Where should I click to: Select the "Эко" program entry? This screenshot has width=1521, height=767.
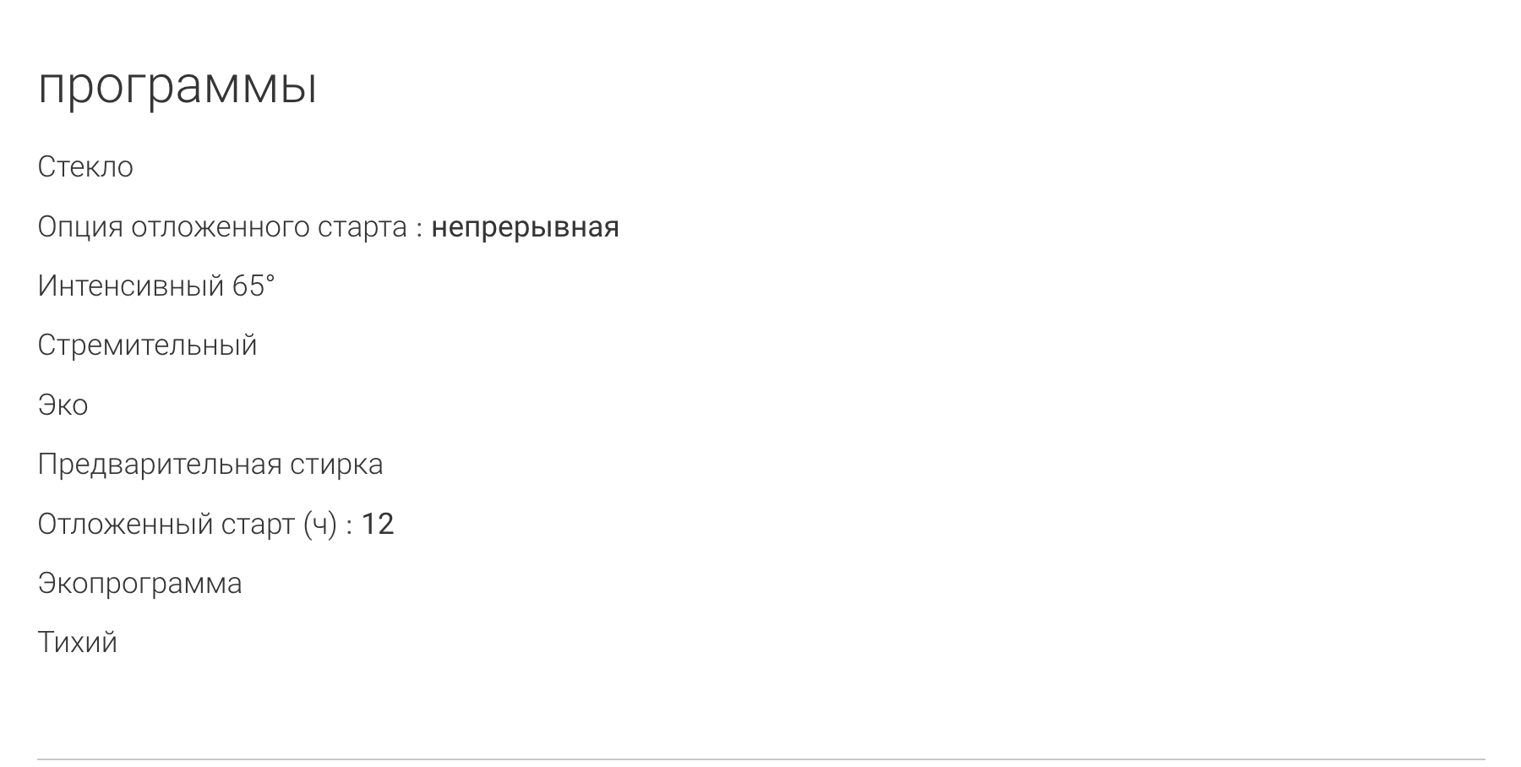tap(63, 405)
